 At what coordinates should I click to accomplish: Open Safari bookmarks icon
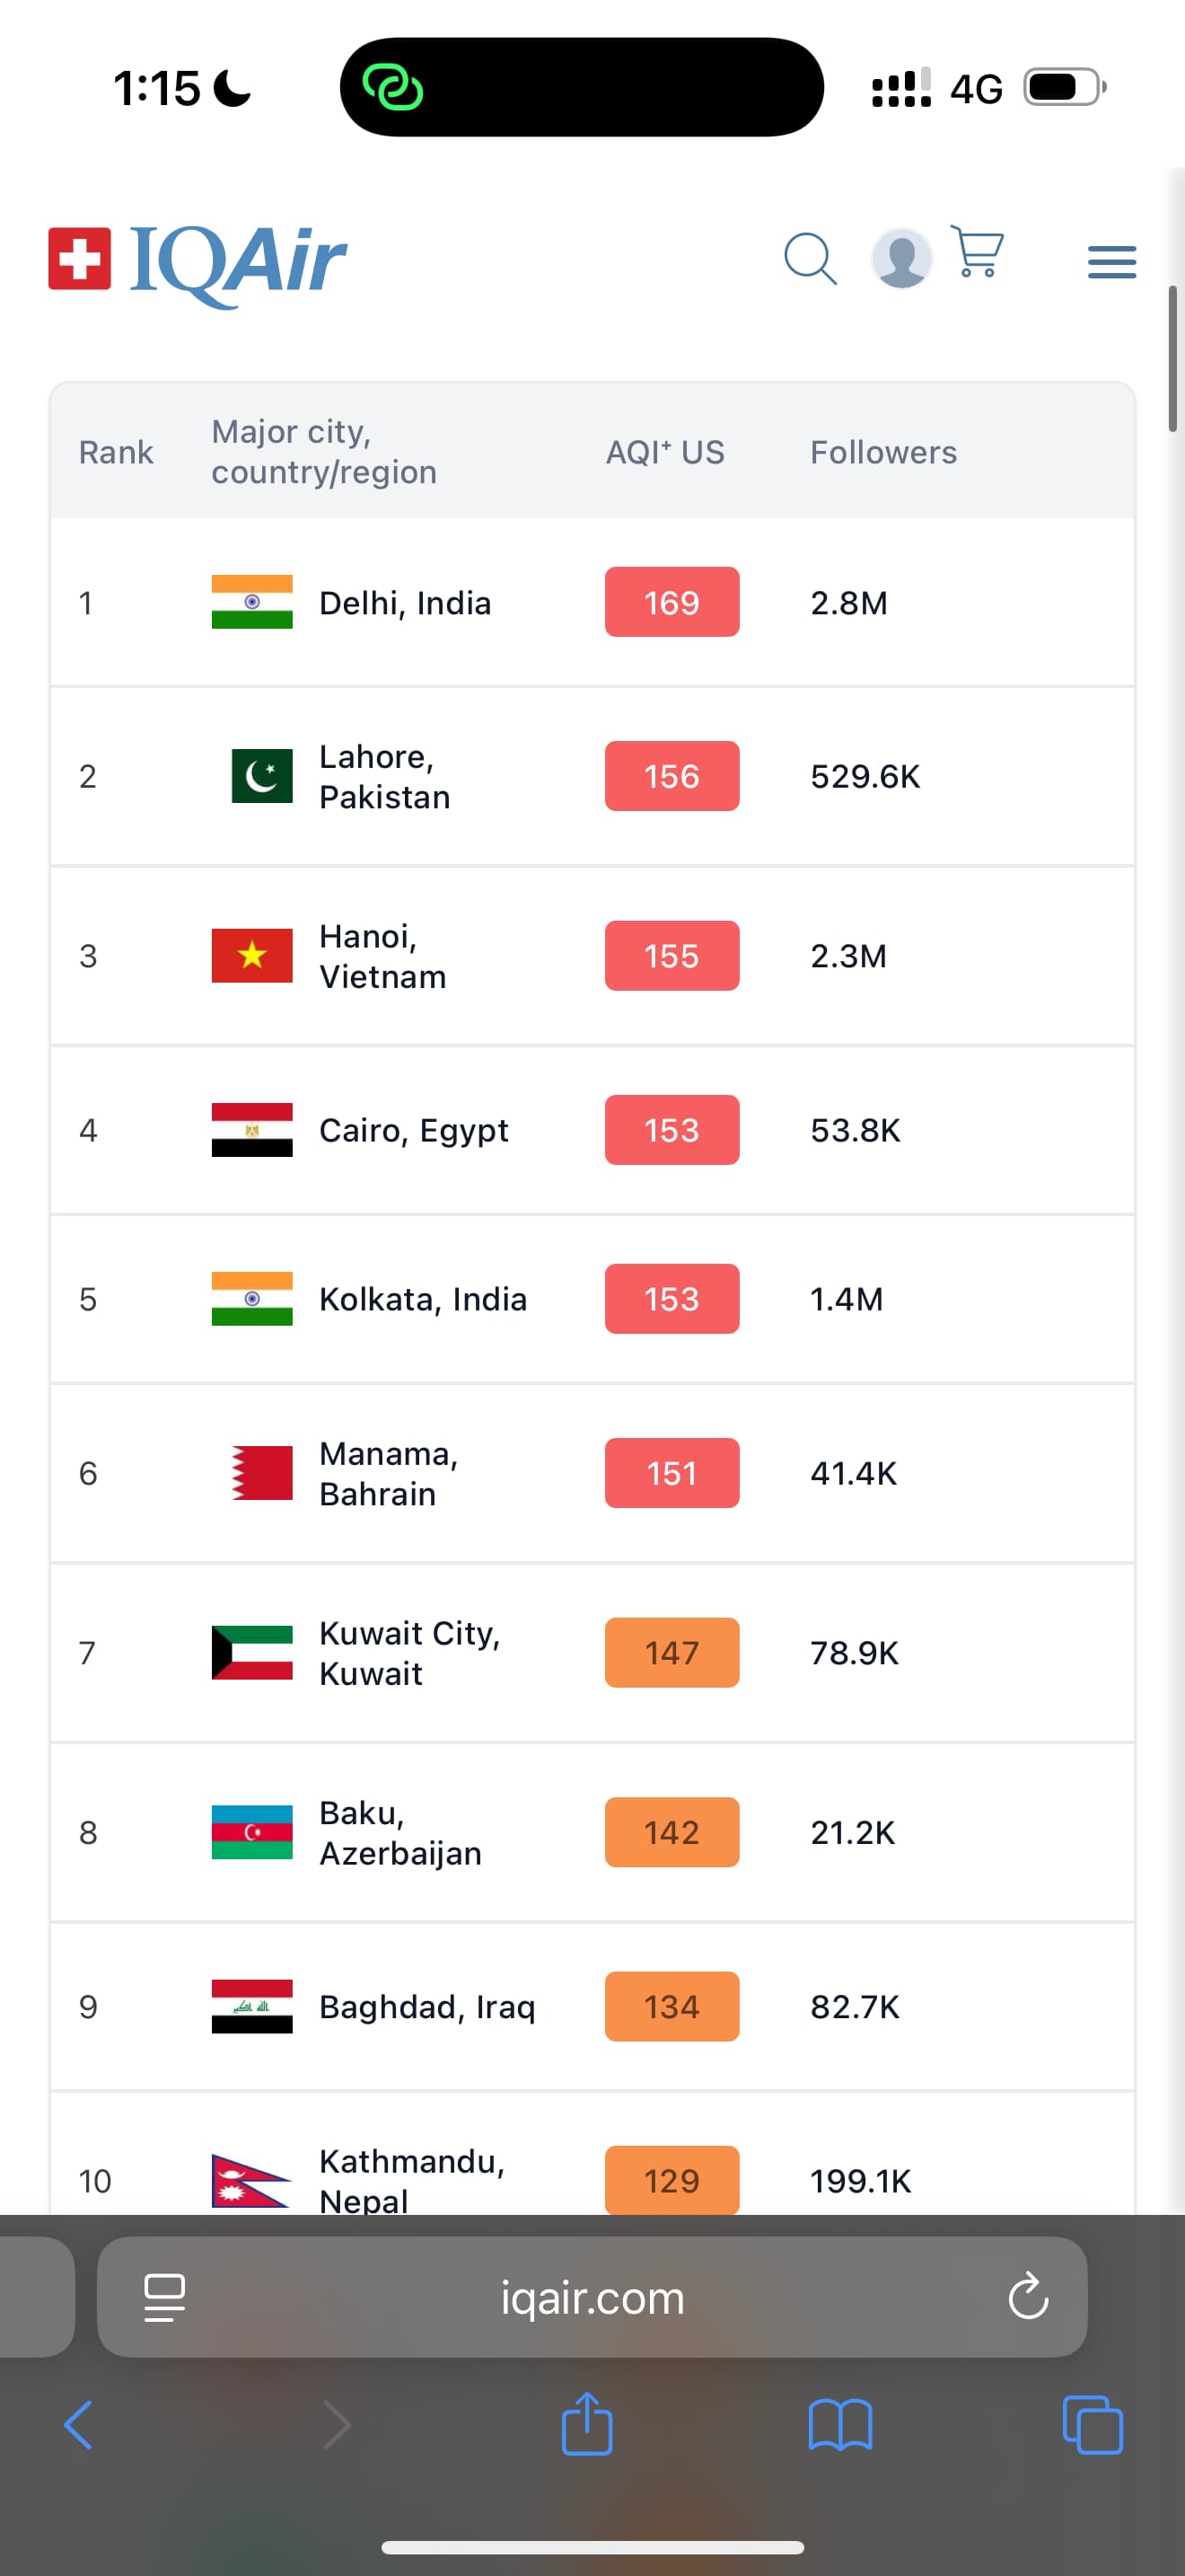coord(839,2425)
